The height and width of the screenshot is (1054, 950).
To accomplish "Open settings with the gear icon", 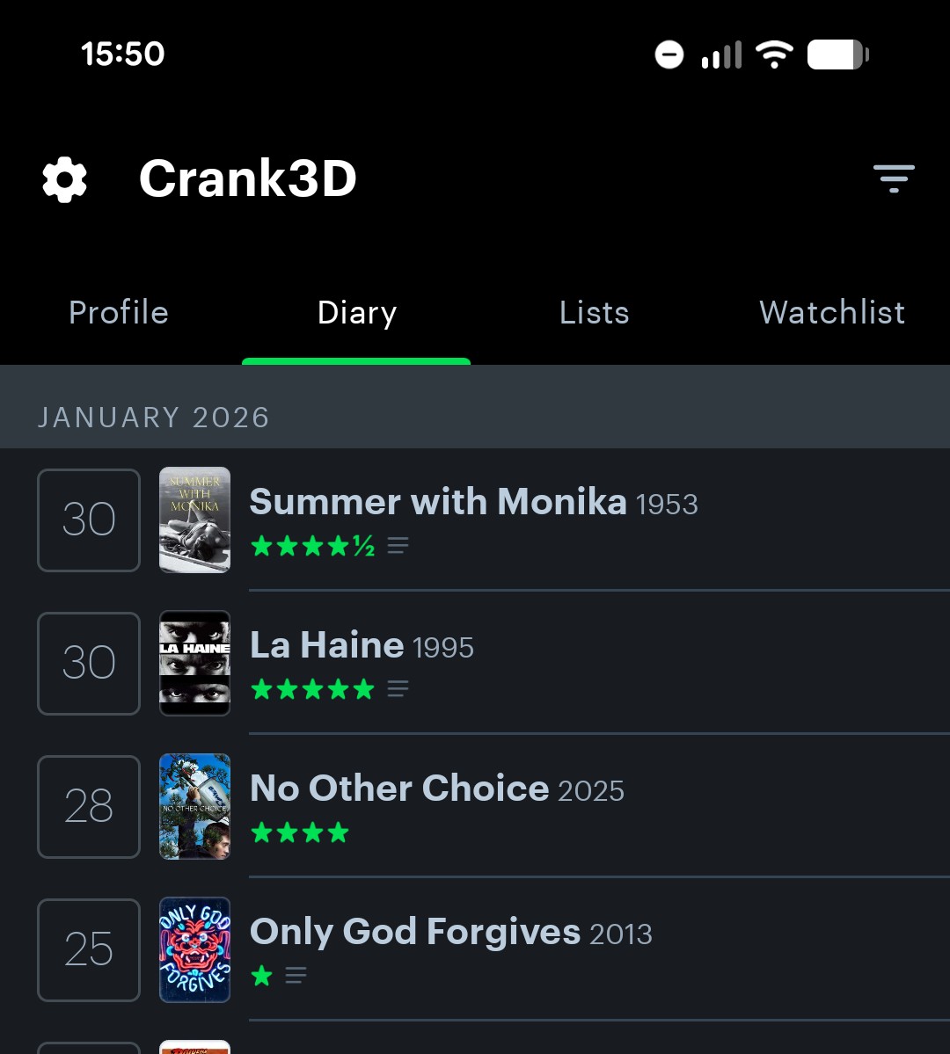I will pos(65,179).
